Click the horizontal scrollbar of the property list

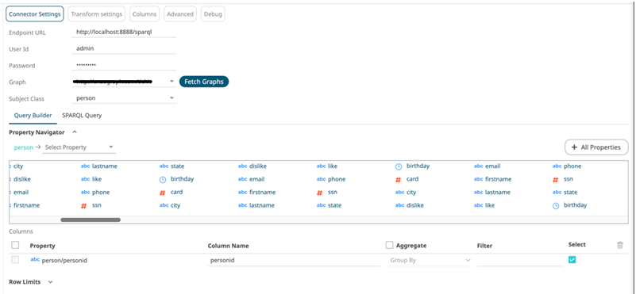click(x=91, y=220)
